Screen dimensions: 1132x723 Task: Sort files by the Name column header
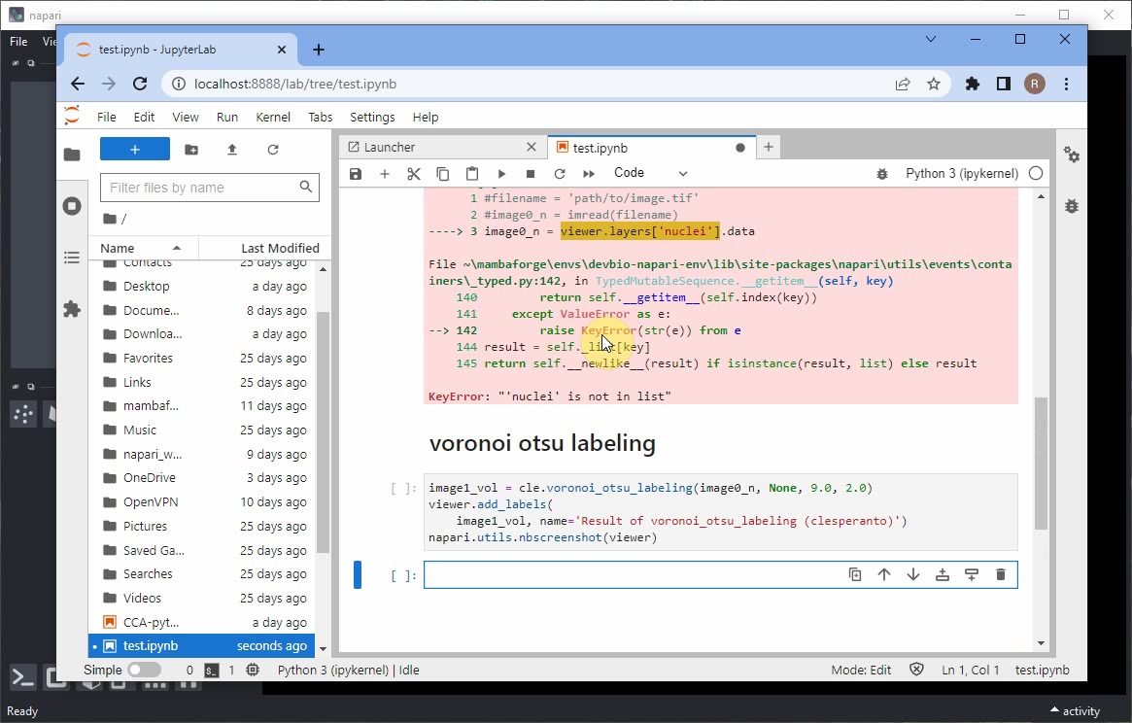point(119,248)
